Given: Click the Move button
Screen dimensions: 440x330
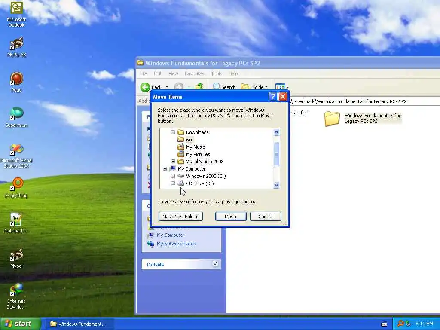Looking at the screenshot, I should tap(230, 217).
